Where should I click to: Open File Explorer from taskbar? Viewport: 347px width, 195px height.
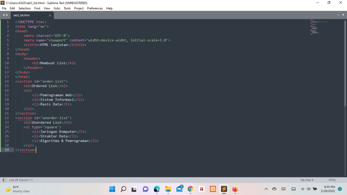(168, 189)
